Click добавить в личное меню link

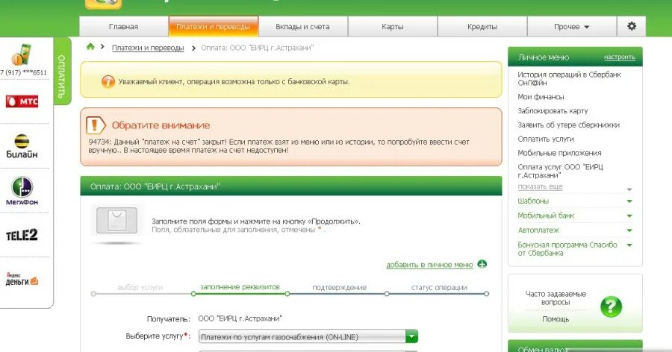[430, 265]
